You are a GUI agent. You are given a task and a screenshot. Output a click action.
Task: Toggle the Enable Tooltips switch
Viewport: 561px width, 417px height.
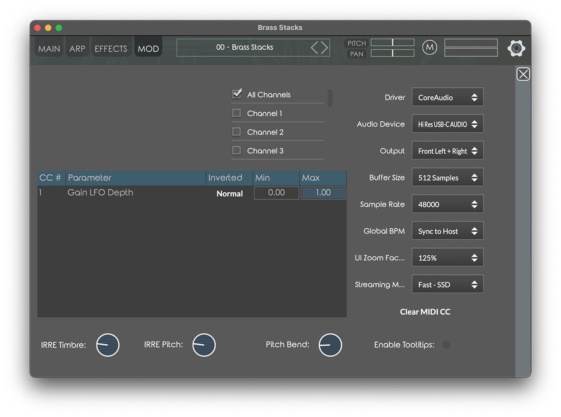pos(446,345)
